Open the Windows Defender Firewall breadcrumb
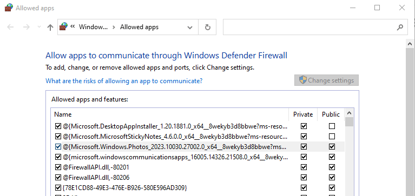 [94, 27]
